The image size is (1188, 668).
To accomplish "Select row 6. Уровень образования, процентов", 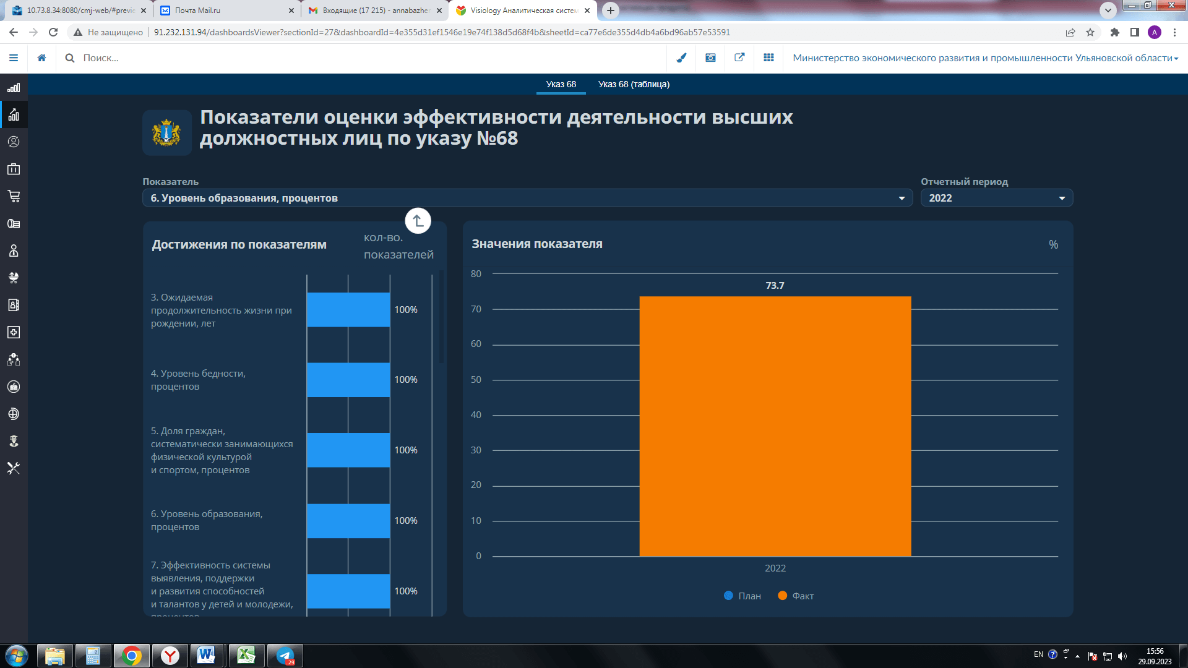I will click(207, 520).
